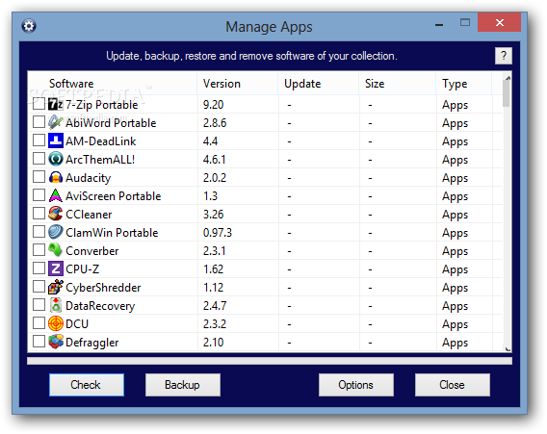Open the Options dialog
This screenshot has height=434, width=547.
pos(356,385)
